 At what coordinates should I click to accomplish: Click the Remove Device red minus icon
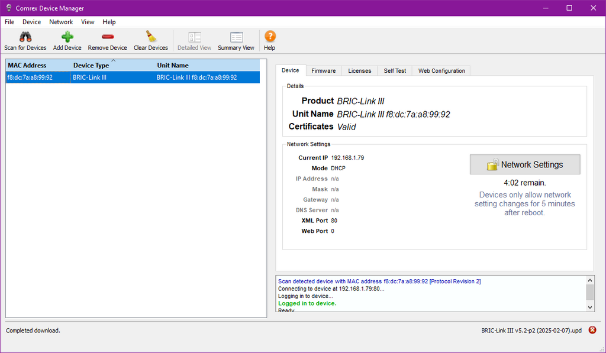coord(107,37)
